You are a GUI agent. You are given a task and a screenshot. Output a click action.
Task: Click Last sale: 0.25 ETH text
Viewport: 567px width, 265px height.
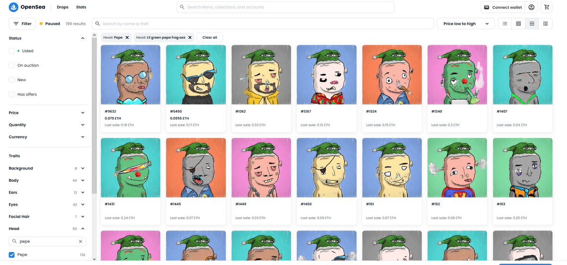[x=512, y=218]
